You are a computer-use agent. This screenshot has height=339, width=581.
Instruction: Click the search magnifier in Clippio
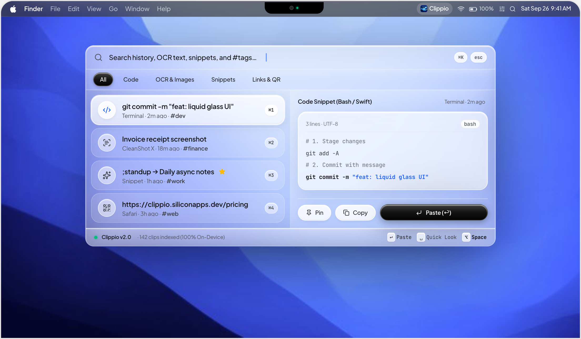98,57
